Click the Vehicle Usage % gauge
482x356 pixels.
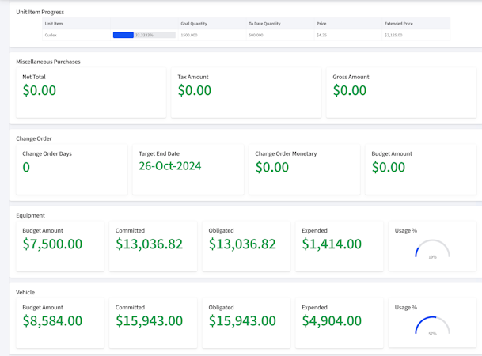[x=432, y=327]
